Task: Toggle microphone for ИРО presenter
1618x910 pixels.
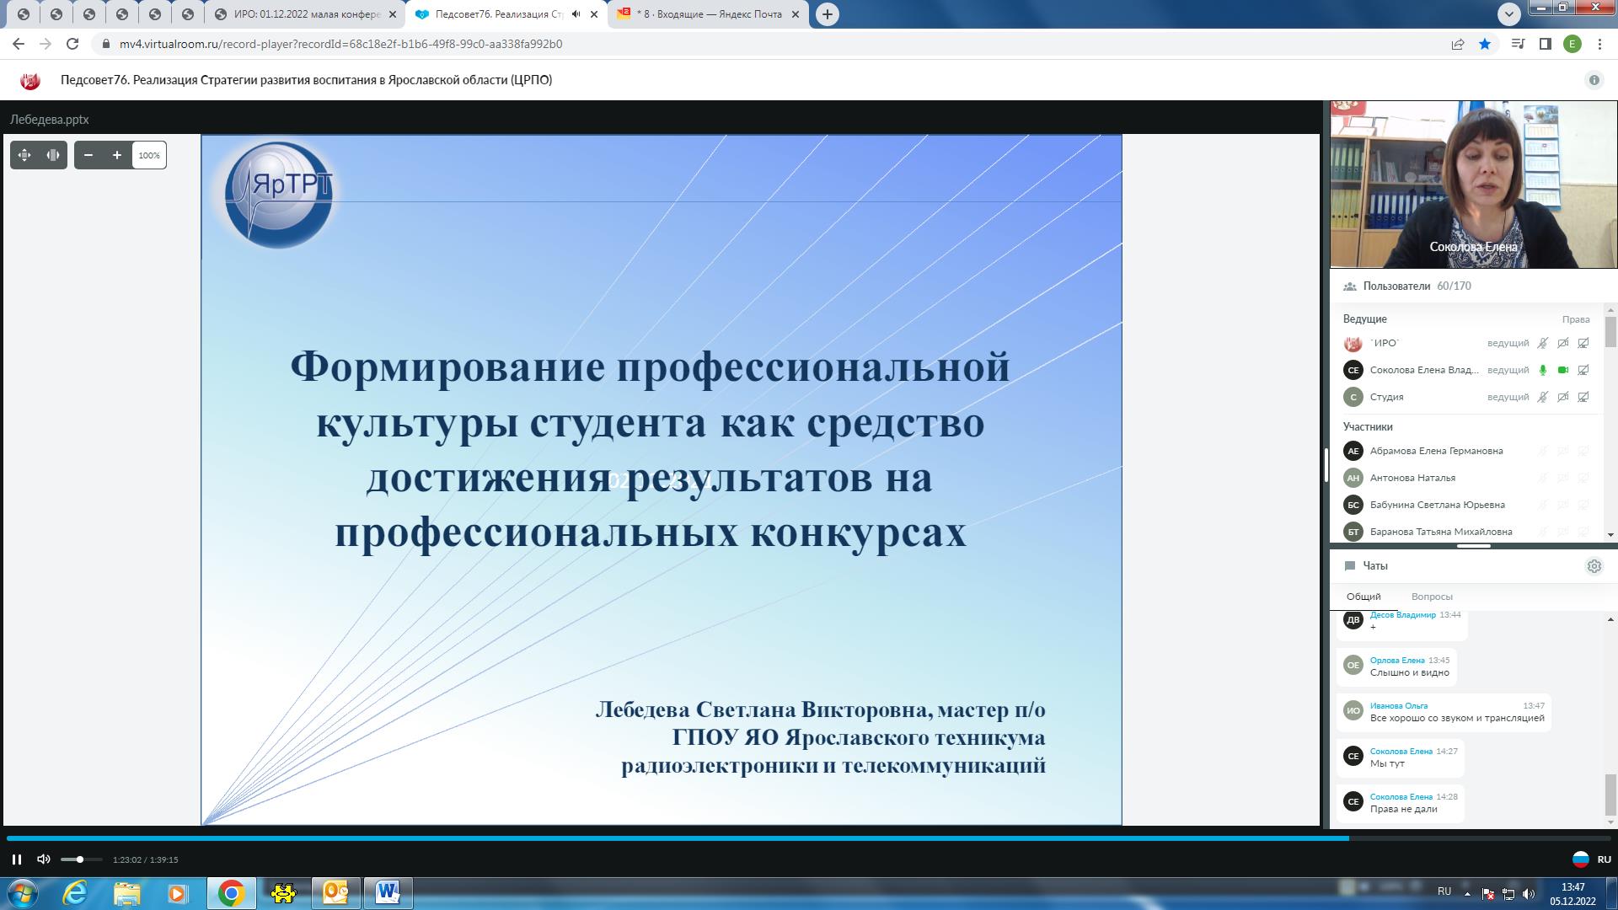Action: coord(1542,343)
